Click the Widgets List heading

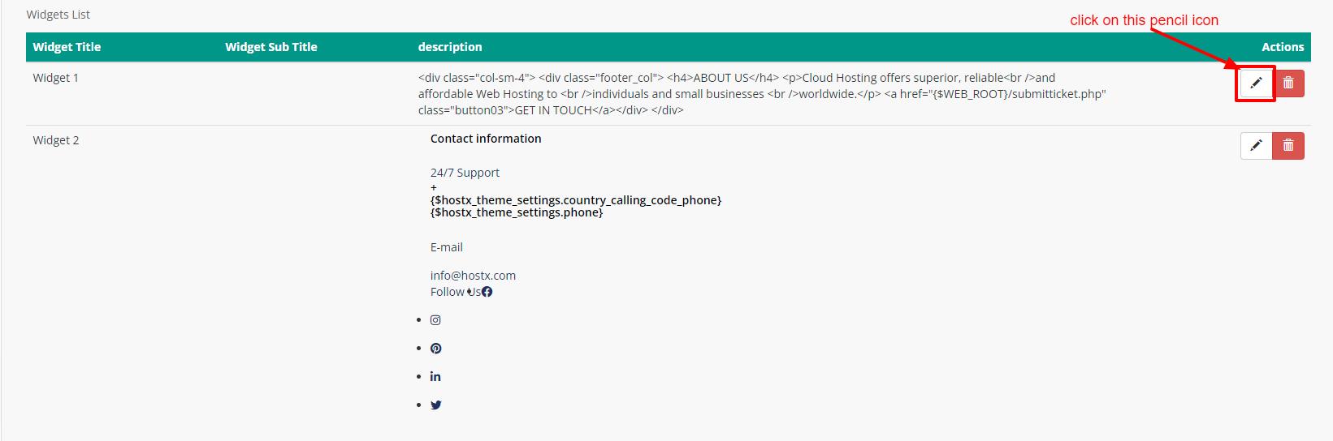pyautogui.click(x=58, y=15)
